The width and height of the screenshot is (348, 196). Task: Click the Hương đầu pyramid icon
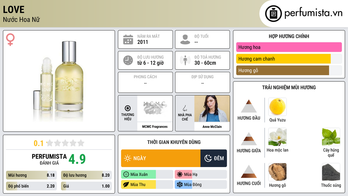[x=249, y=106]
